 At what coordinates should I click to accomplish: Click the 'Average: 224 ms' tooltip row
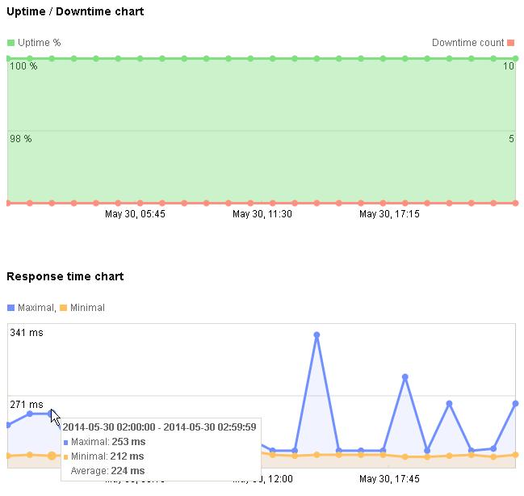click(x=109, y=471)
